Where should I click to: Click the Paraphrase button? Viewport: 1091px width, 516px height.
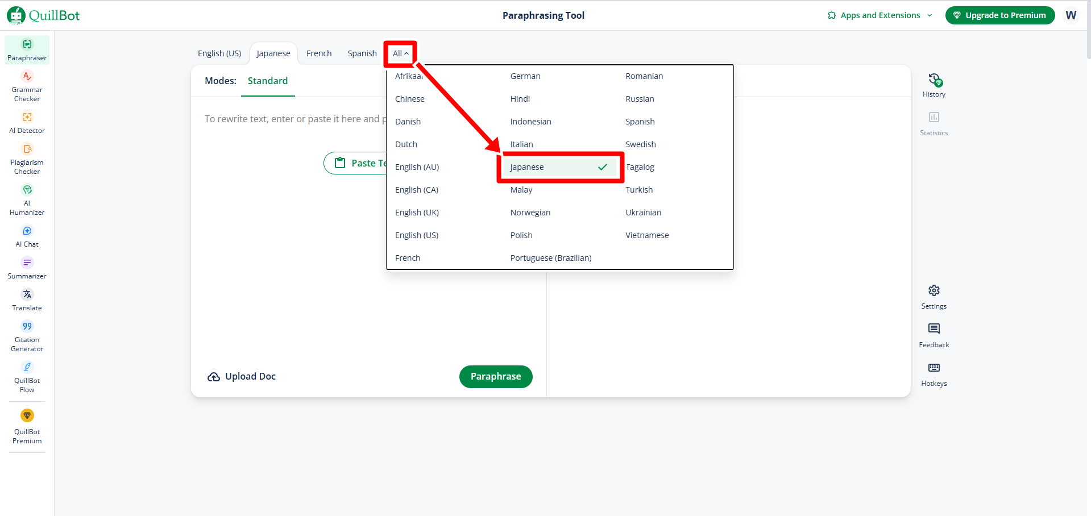point(496,376)
